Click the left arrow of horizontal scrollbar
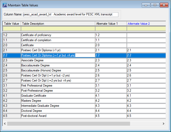This screenshot has width=171, height=132. coord(5,124)
